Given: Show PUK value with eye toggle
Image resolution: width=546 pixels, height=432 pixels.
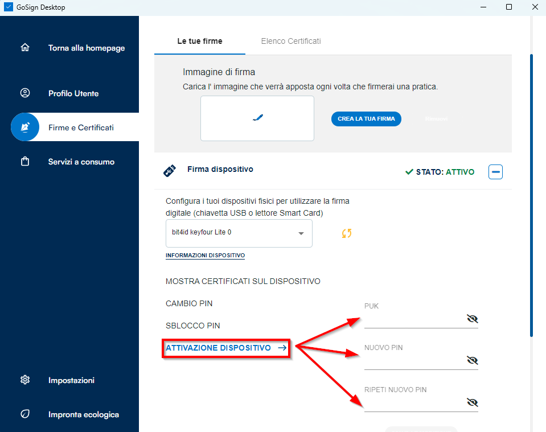Looking at the screenshot, I should click(x=471, y=319).
